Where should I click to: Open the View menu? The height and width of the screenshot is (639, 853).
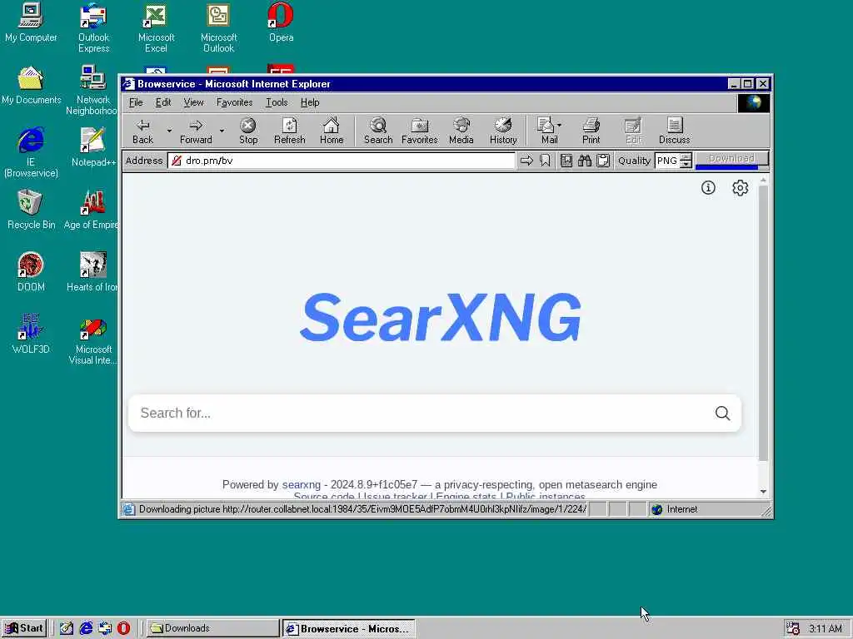193,102
